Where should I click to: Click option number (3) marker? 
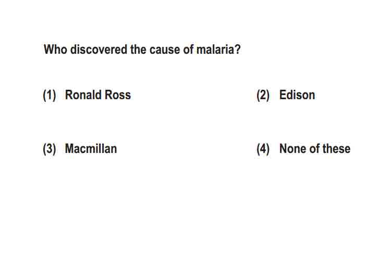(x=50, y=149)
